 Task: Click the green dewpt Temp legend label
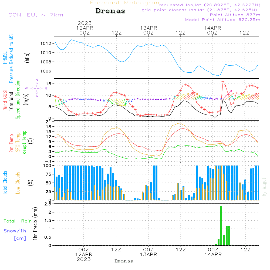(24, 142)
